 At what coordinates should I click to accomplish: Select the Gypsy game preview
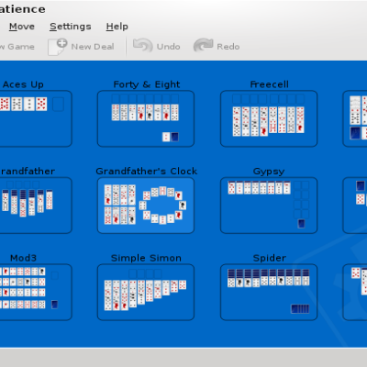click(269, 206)
